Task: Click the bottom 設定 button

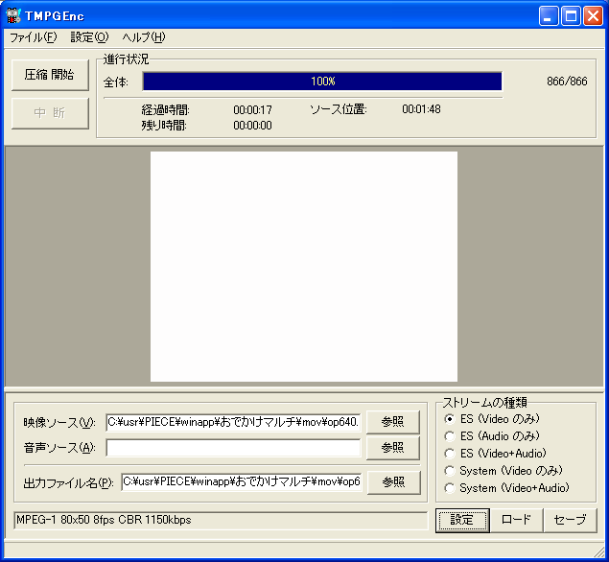Action: pos(462,520)
